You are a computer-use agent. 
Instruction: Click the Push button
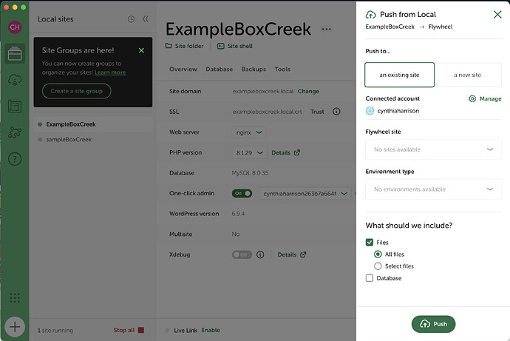point(434,324)
